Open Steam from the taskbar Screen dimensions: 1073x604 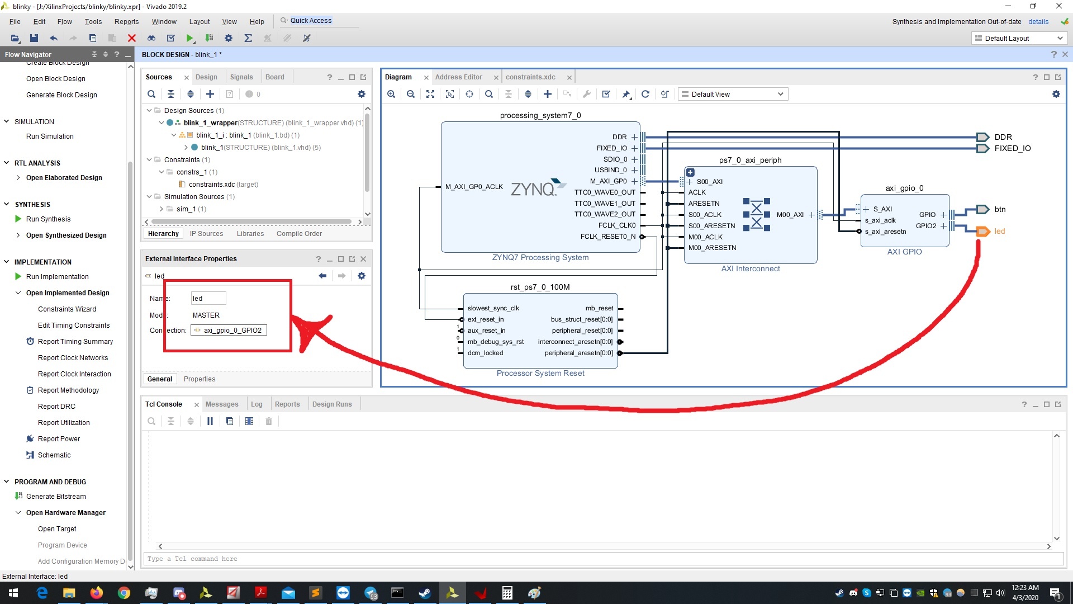pyautogui.click(x=425, y=593)
